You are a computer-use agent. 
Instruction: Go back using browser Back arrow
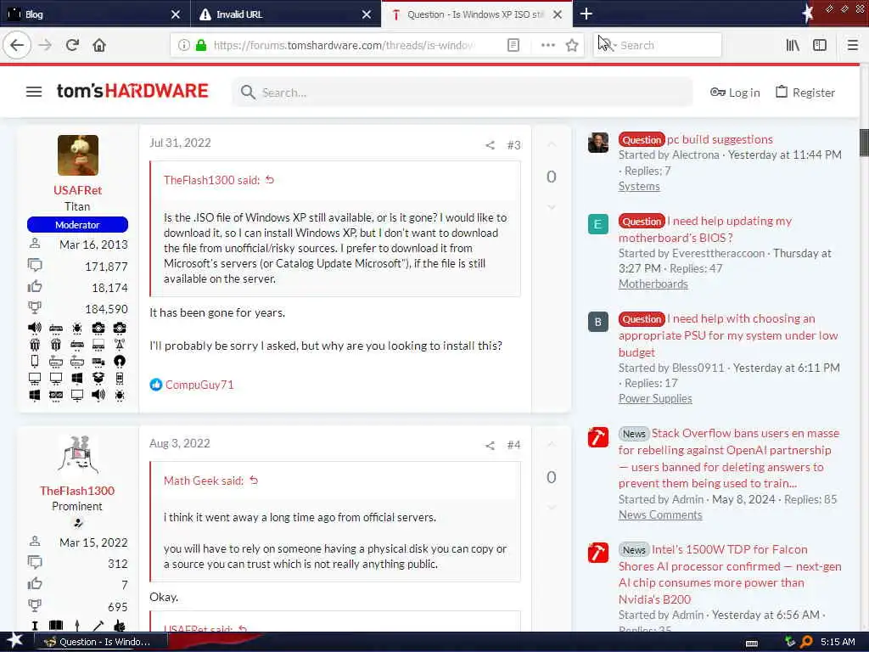pyautogui.click(x=17, y=45)
